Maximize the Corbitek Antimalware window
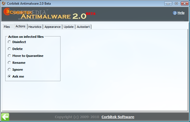Screen dimensions: 190x122 [x=176, y=4]
